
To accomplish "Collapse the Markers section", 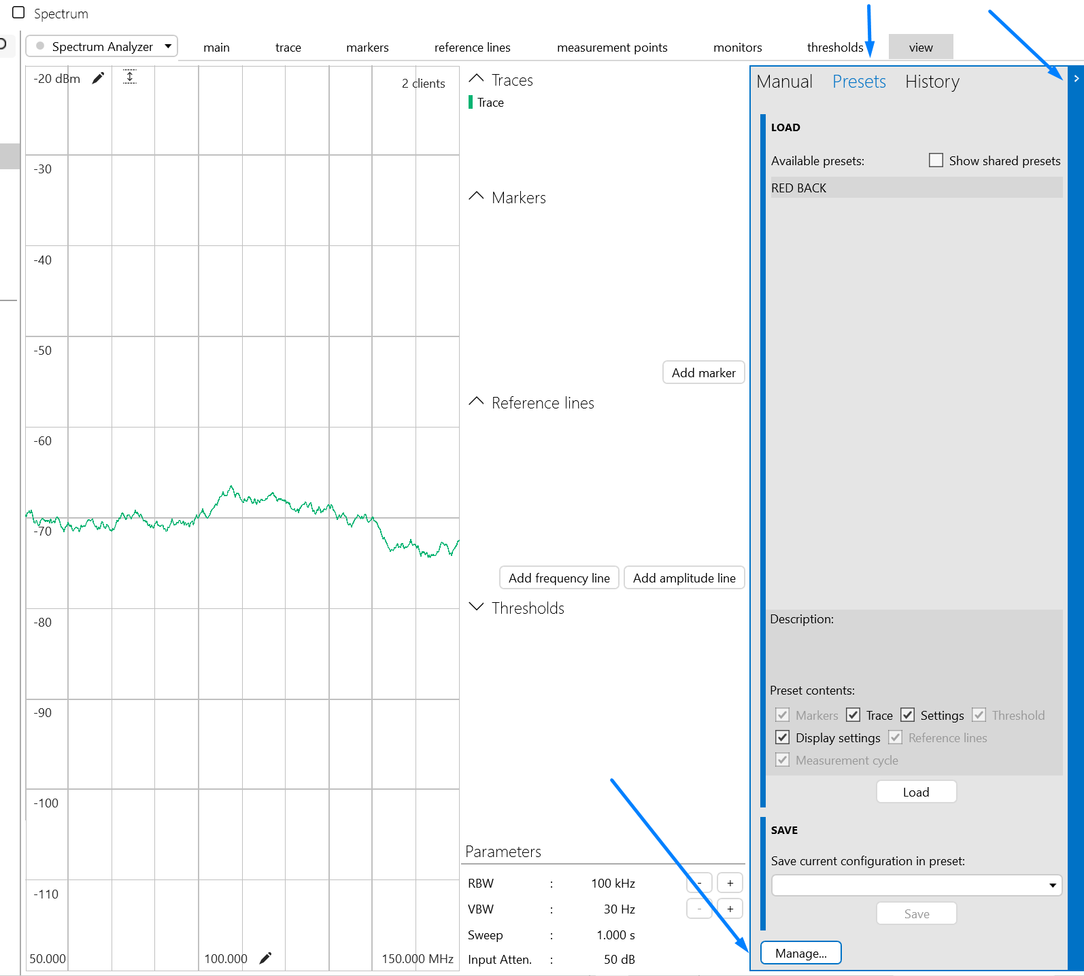I will coord(476,197).
